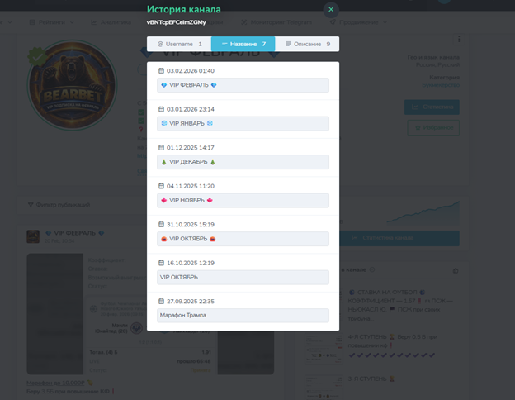The image size is (515, 400).
Task: Close the channel history dialog
Action: 331,10
